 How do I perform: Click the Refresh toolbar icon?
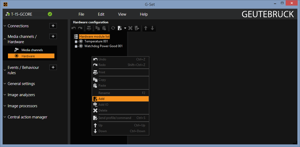(113, 28)
